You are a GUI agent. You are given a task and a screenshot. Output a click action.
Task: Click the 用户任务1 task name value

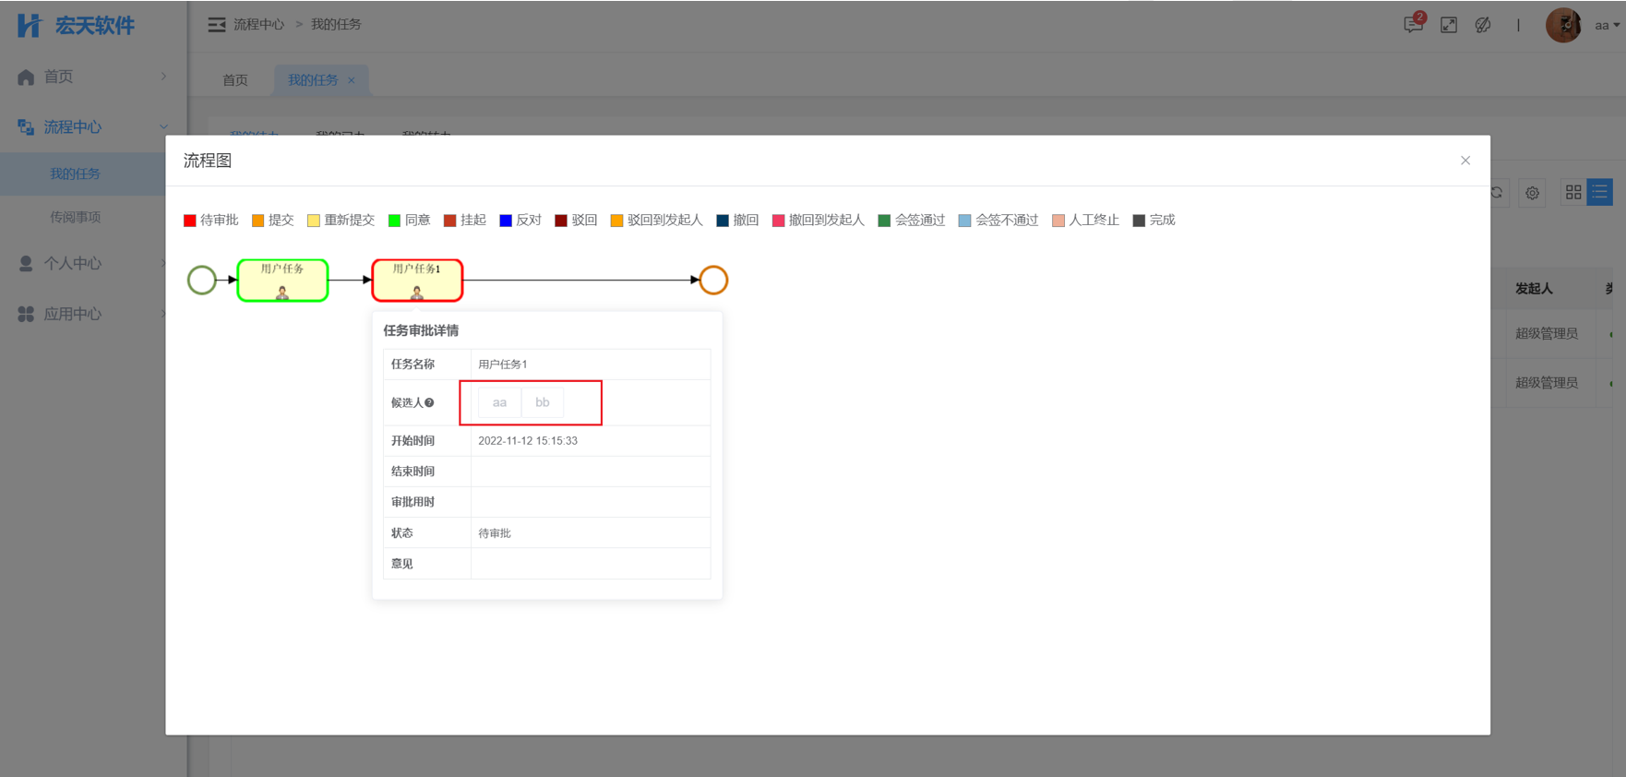[503, 365]
